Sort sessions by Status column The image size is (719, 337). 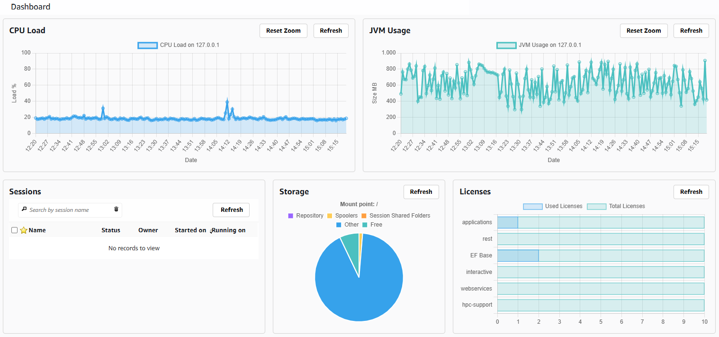tap(110, 230)
